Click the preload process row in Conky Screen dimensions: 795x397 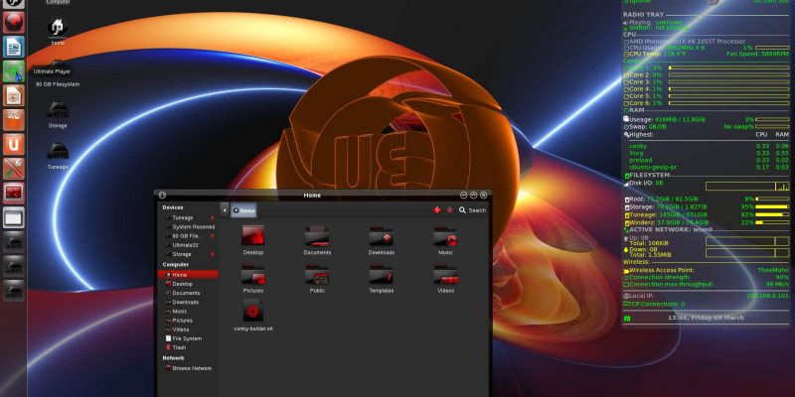[709, 160]
